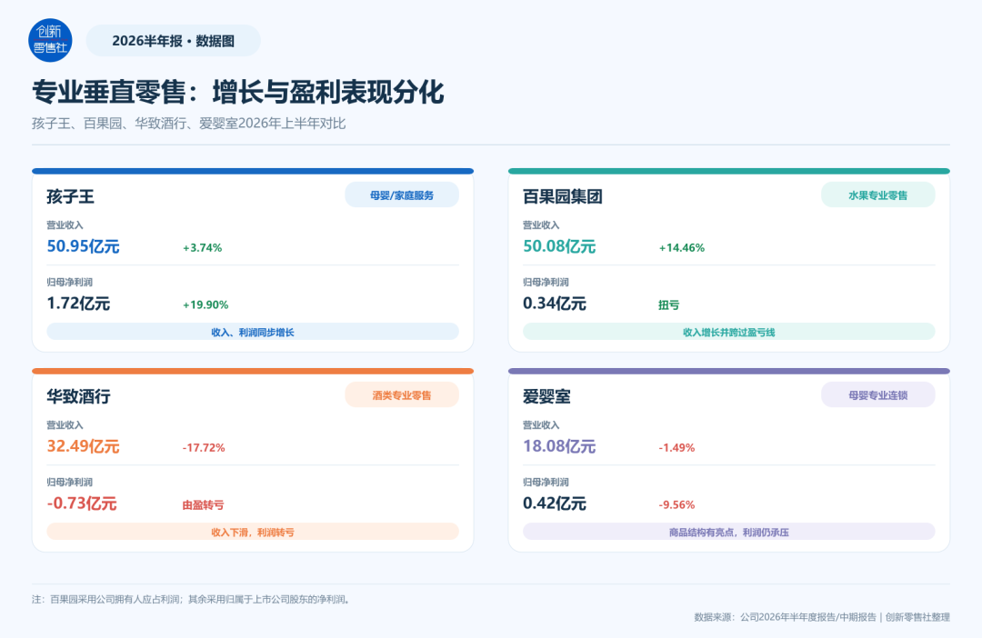Click the +3.74% growth figure

(202, 248)
